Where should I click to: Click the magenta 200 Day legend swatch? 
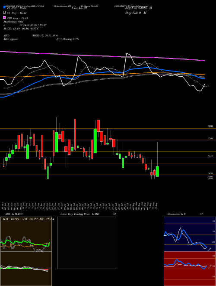5,18
